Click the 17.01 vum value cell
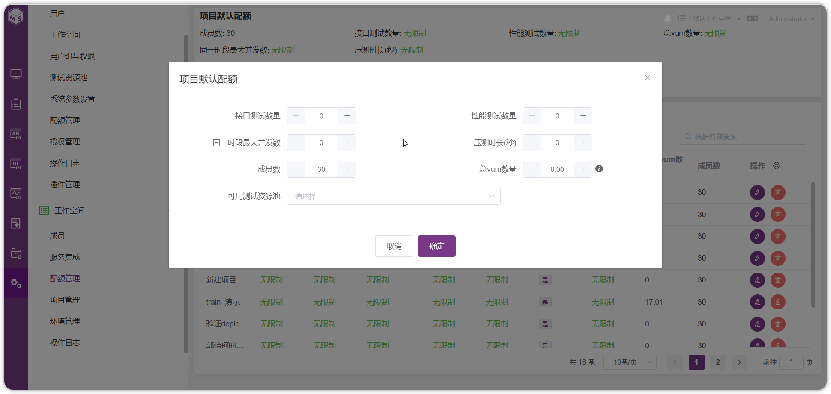The image size is (831, 394). coord(654,302)
